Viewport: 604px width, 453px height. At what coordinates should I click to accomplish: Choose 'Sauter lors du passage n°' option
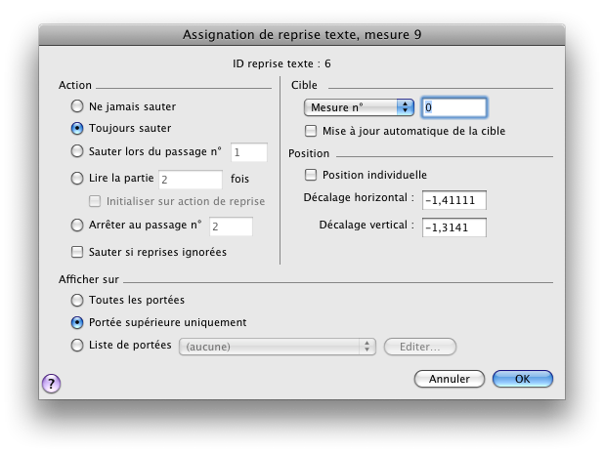click(x=78, y=151)
